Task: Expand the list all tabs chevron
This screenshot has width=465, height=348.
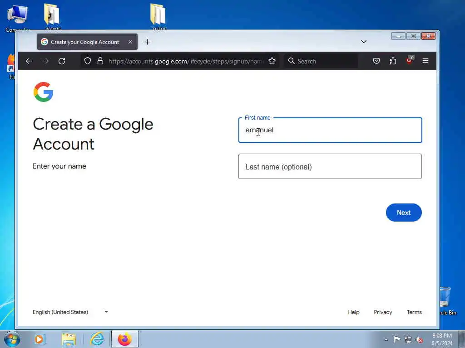Action: click(364, 41)
